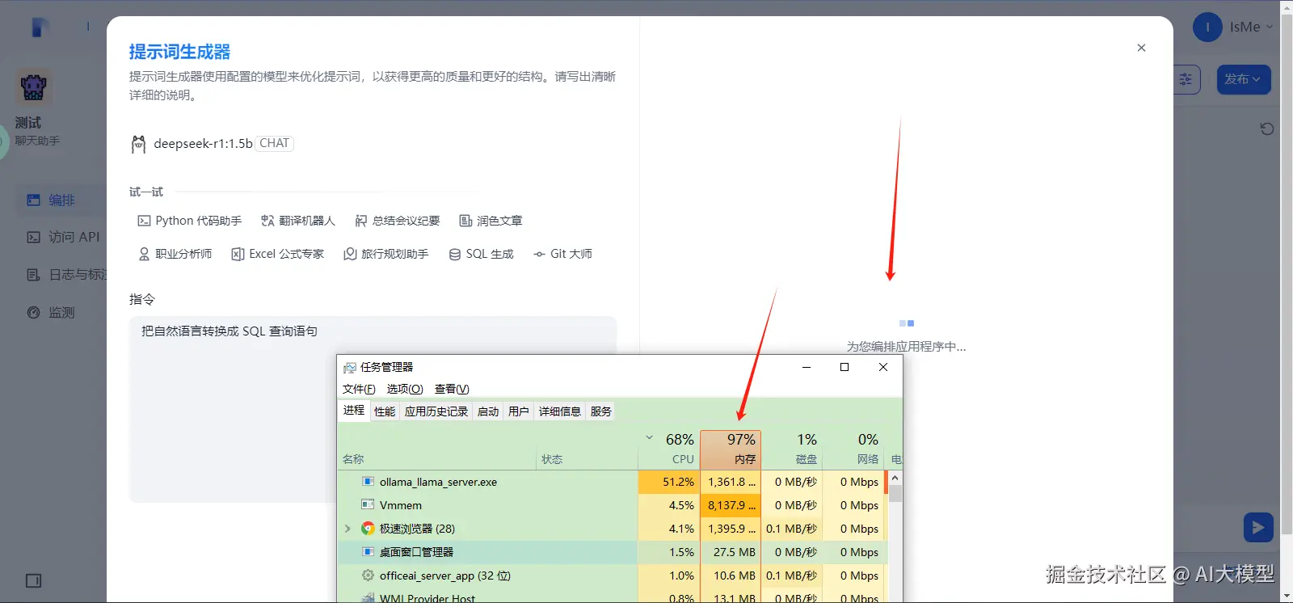
Task: Click the SQL database icon
Action: (455, 254)
